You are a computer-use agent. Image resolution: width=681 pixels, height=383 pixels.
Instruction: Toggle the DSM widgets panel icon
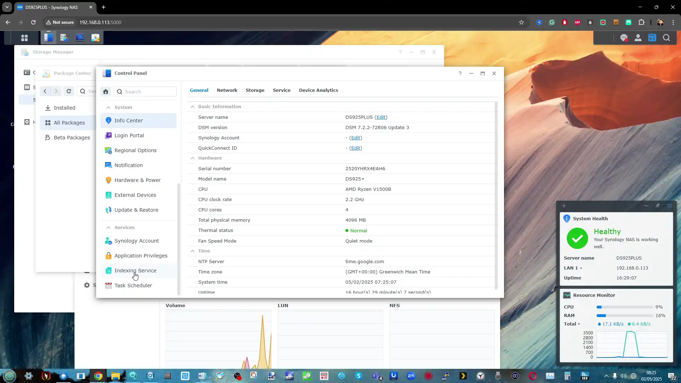click(x=652, y=38)
